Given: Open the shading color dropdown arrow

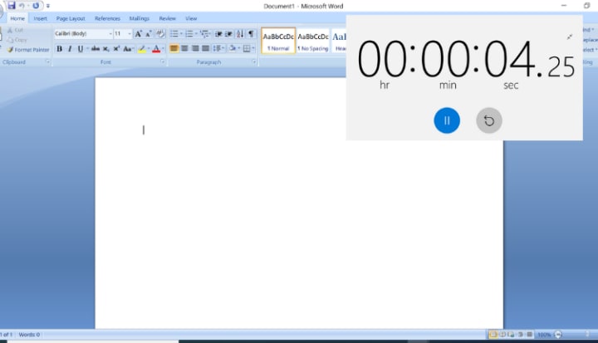Looking at the screenshot, I should pos(238,48).
